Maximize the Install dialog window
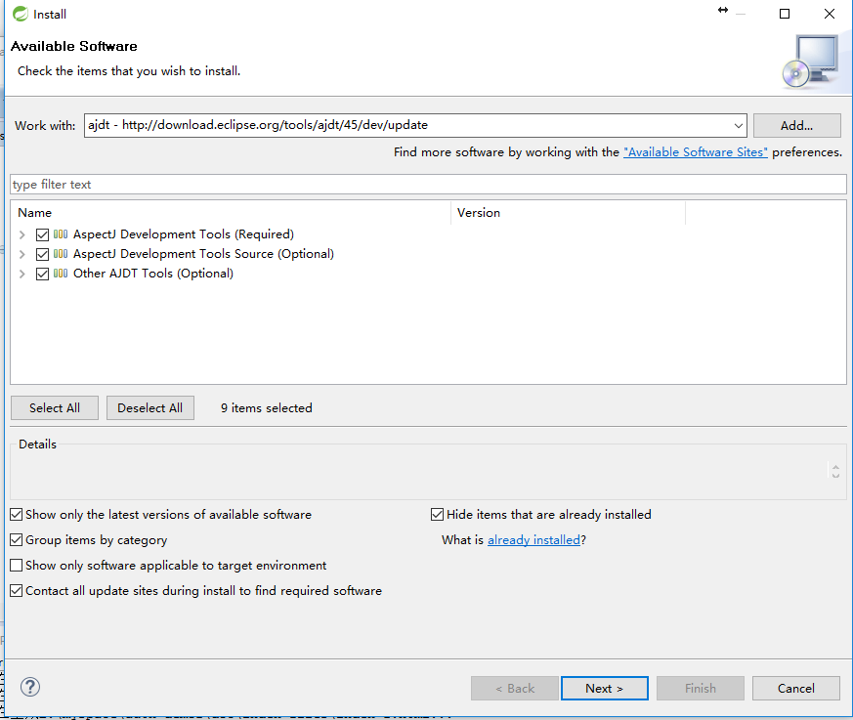Screen dimensions: 853x720 [785, 14]
